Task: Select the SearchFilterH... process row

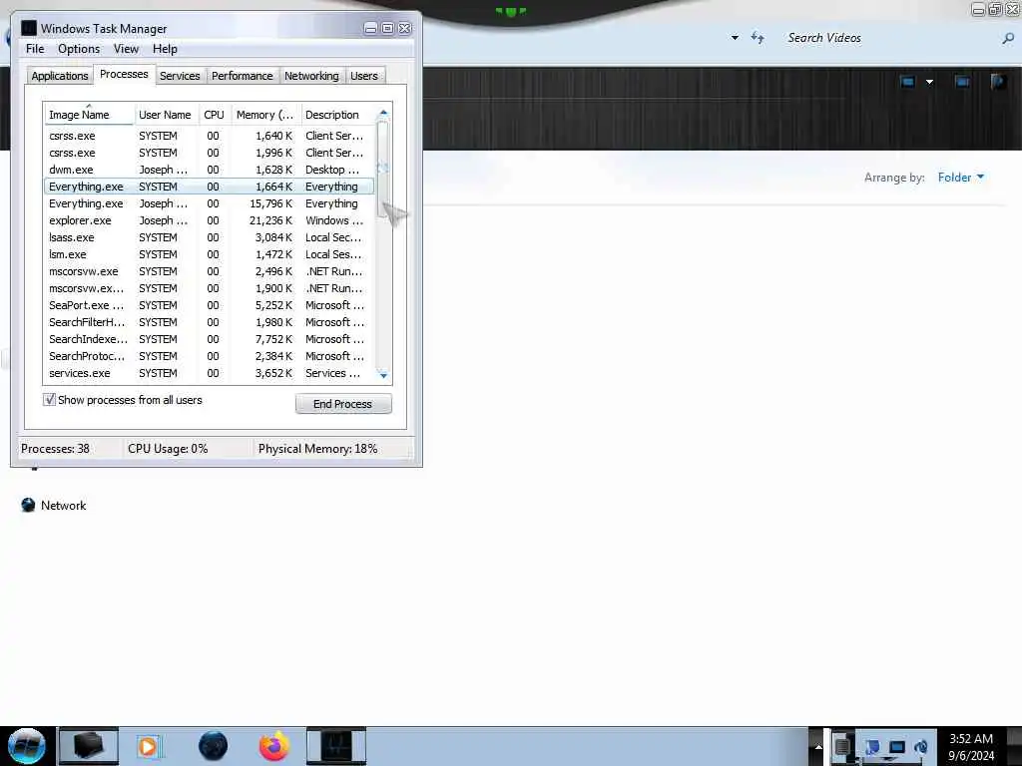Action: [209, 322]
